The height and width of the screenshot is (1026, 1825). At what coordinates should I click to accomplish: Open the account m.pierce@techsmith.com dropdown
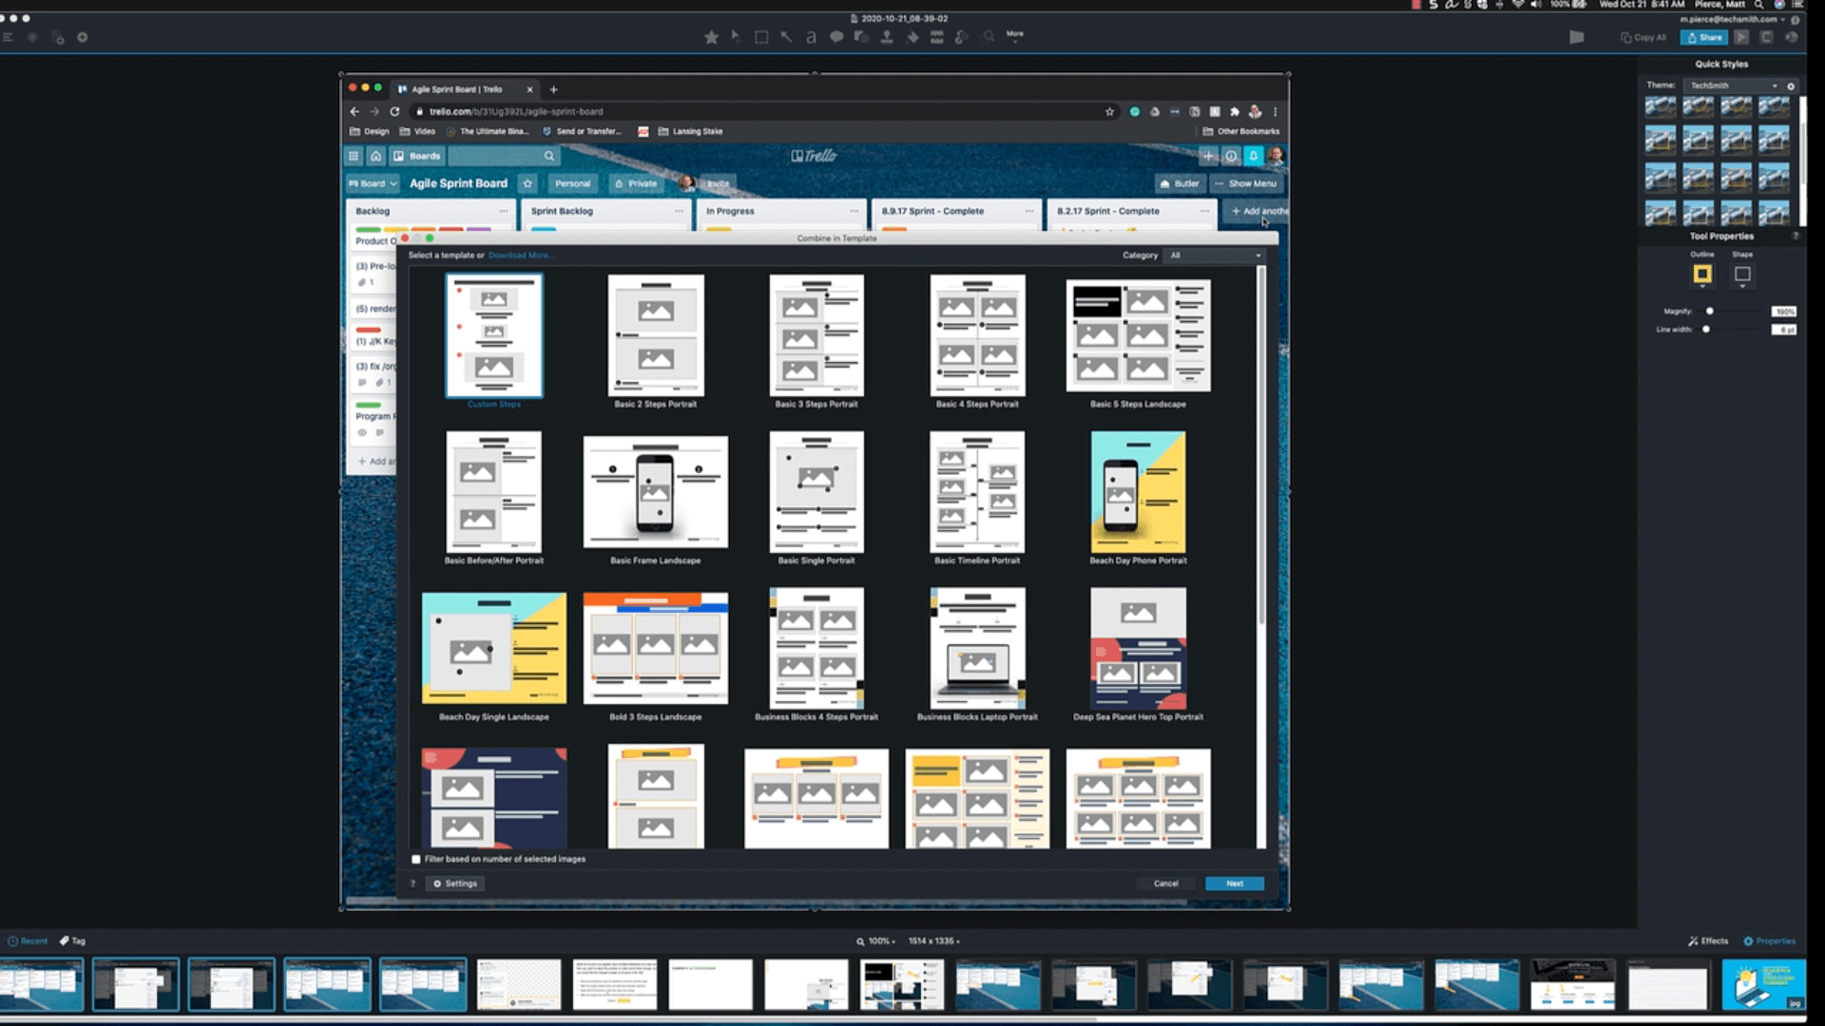point(1732,19)
